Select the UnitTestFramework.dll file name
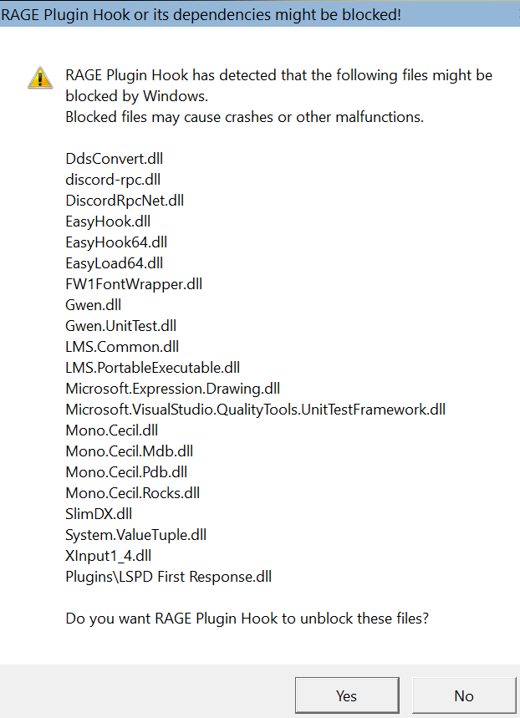 click(256, 410)
